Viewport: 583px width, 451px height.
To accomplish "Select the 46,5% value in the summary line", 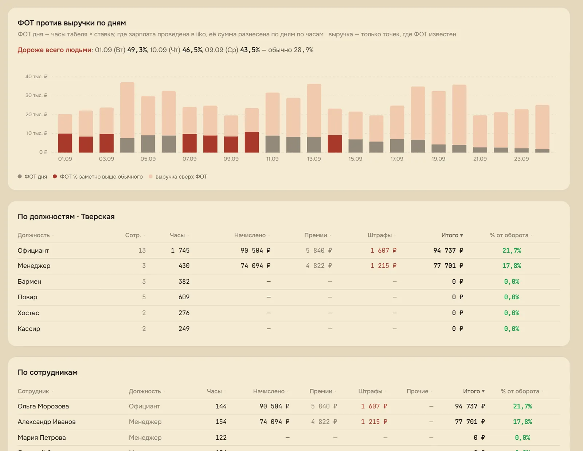I will (x=192, y=50).
